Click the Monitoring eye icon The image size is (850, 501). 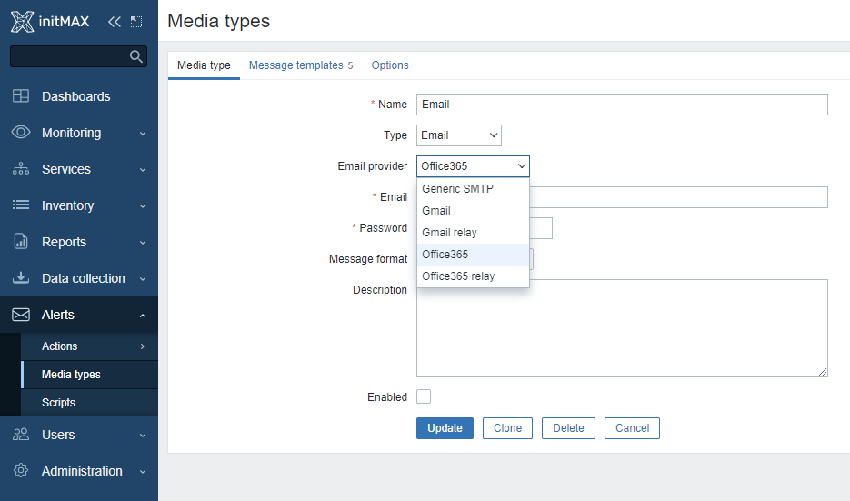tap(21, 133)
